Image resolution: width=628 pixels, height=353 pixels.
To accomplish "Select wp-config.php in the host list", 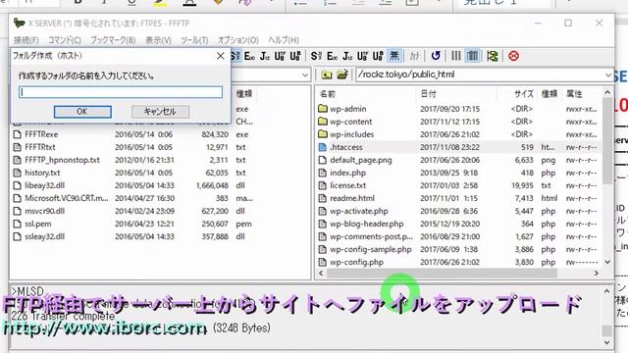I will pyautogui.click(x=356, y=262).
